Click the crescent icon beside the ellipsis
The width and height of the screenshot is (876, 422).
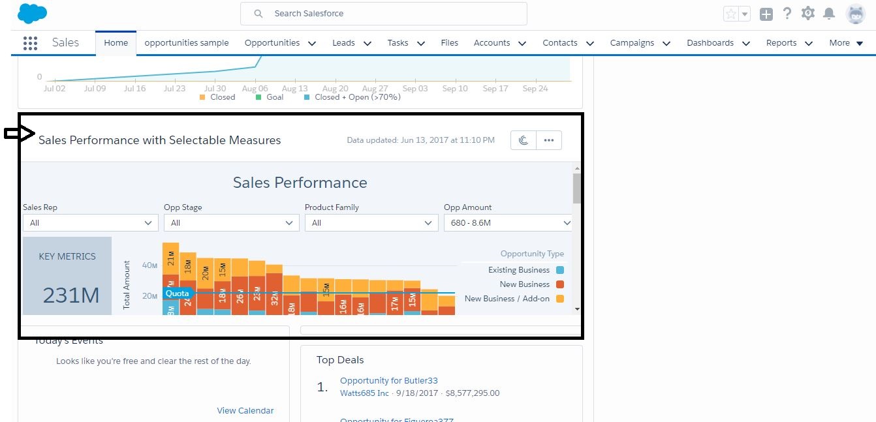524,140
